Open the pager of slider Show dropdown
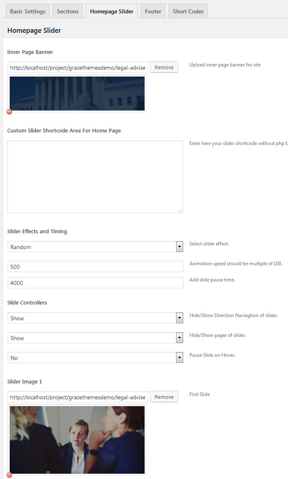 [x=95, y=338]
